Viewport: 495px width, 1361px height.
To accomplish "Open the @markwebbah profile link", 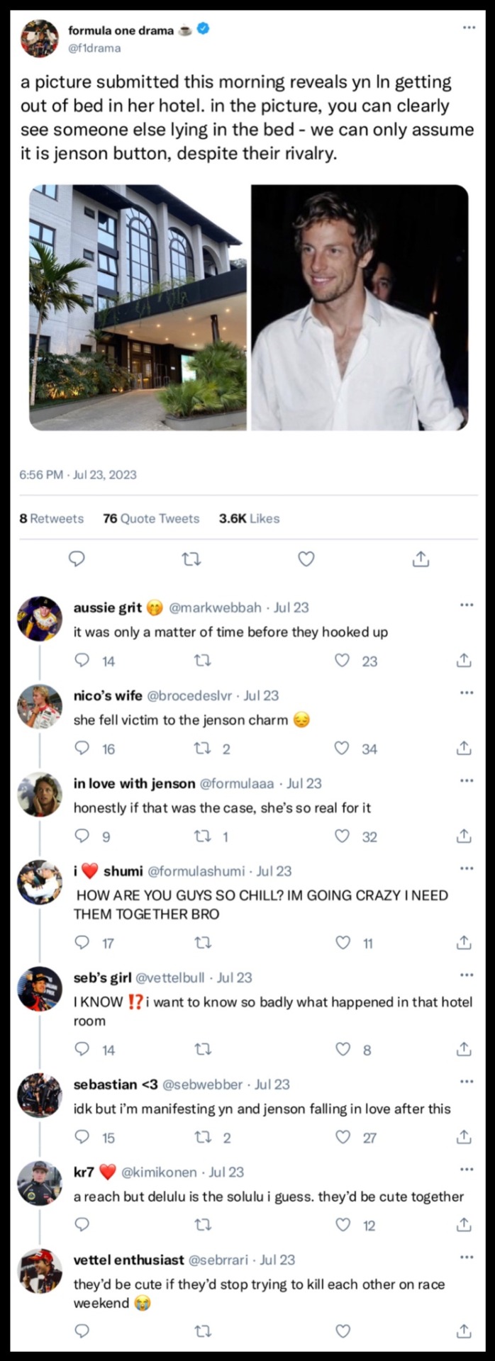I will (x=216, y=607).
